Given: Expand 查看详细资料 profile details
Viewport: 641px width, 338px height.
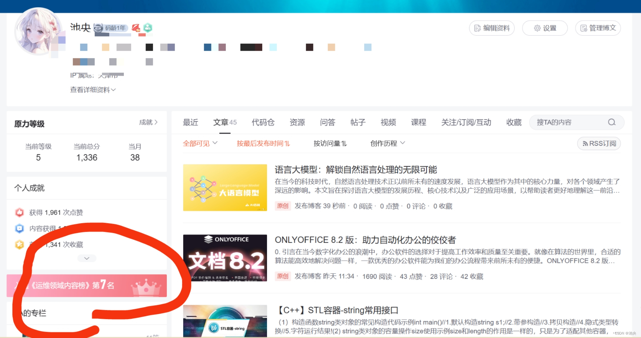Looking at the screenshot, I should coord(93,90).
